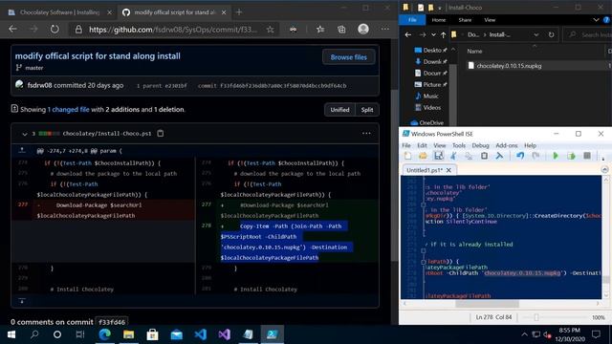Open Edge profile avatar

pos(363,29)
